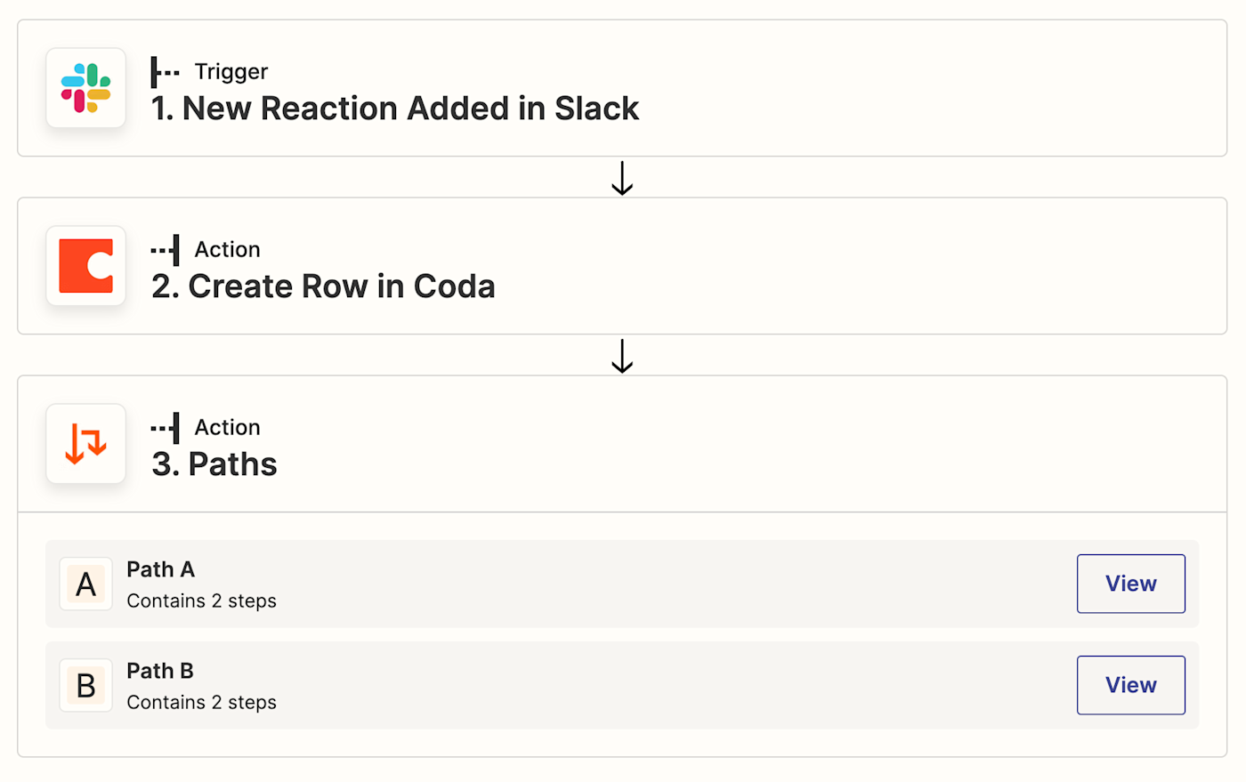This screenshot has height=782, width=1246.
Task: Click the Coda app icon
Action: point(85,266)
